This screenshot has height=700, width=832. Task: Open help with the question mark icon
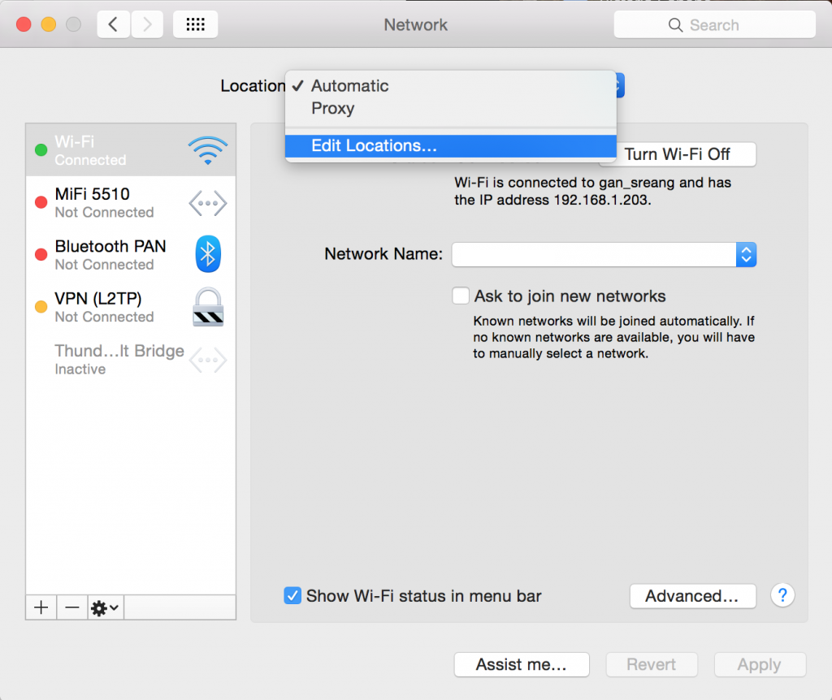pyautogui.click(x=782, y=595)
